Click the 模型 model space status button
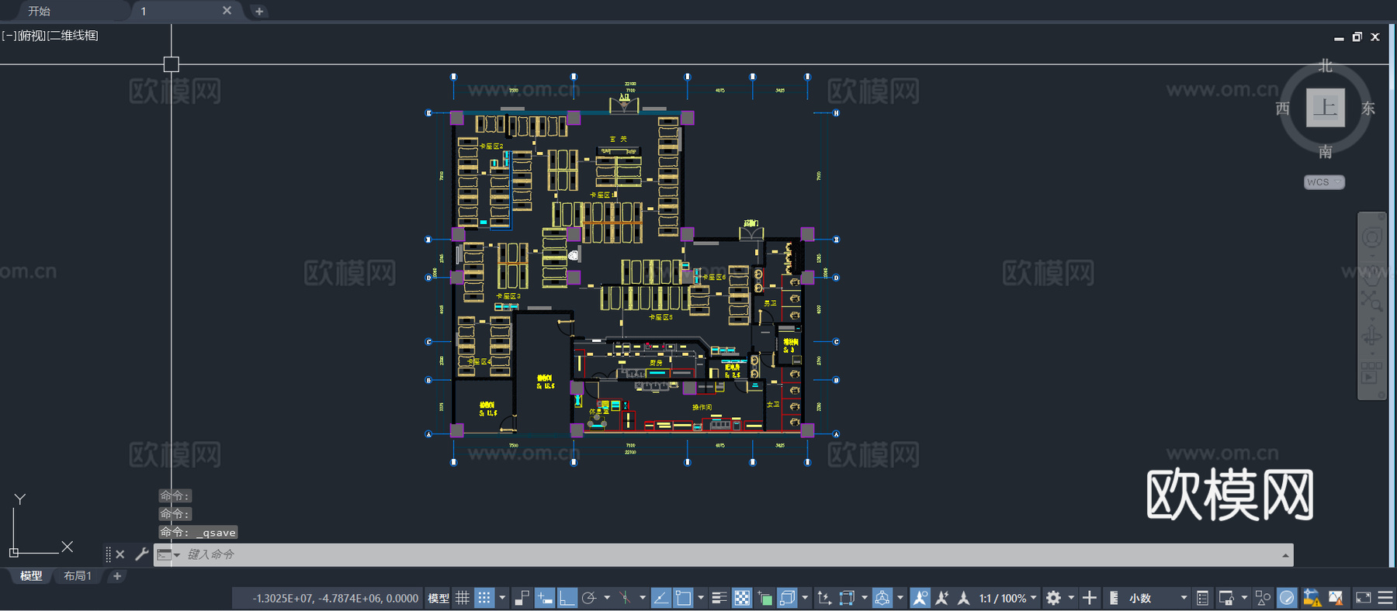Screen dimensions: 1397x611 click(439, 598)
